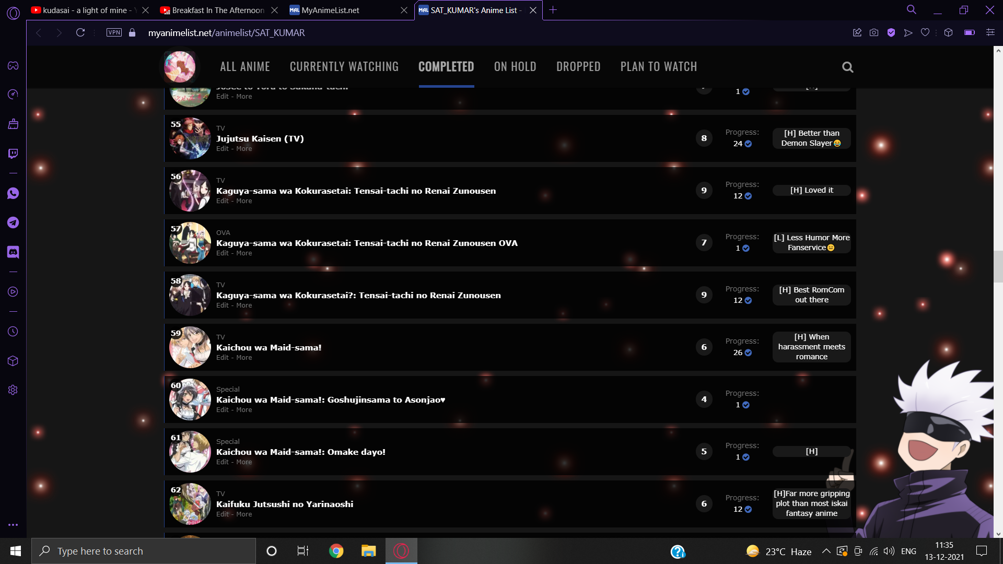Click progress check icon for Kaifuku Jutsushi no Yarinaoshi
This screenshot has height=564, width=1003.
pos(748,510)
